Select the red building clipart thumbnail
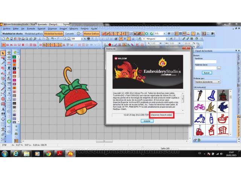 223,130
